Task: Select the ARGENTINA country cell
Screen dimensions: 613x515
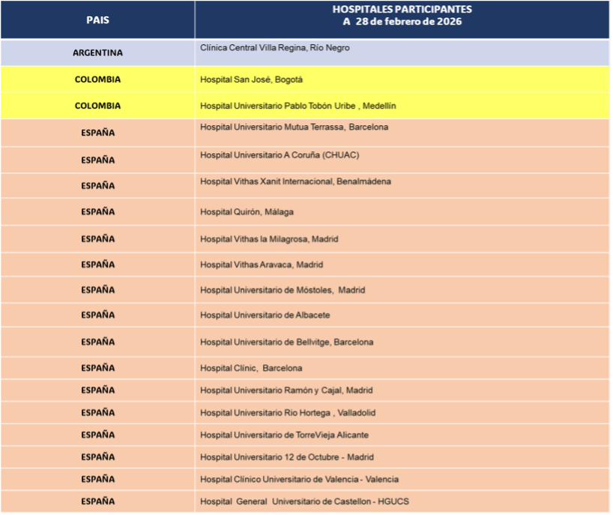Action: pyautogui.click(x=97, y=53)
